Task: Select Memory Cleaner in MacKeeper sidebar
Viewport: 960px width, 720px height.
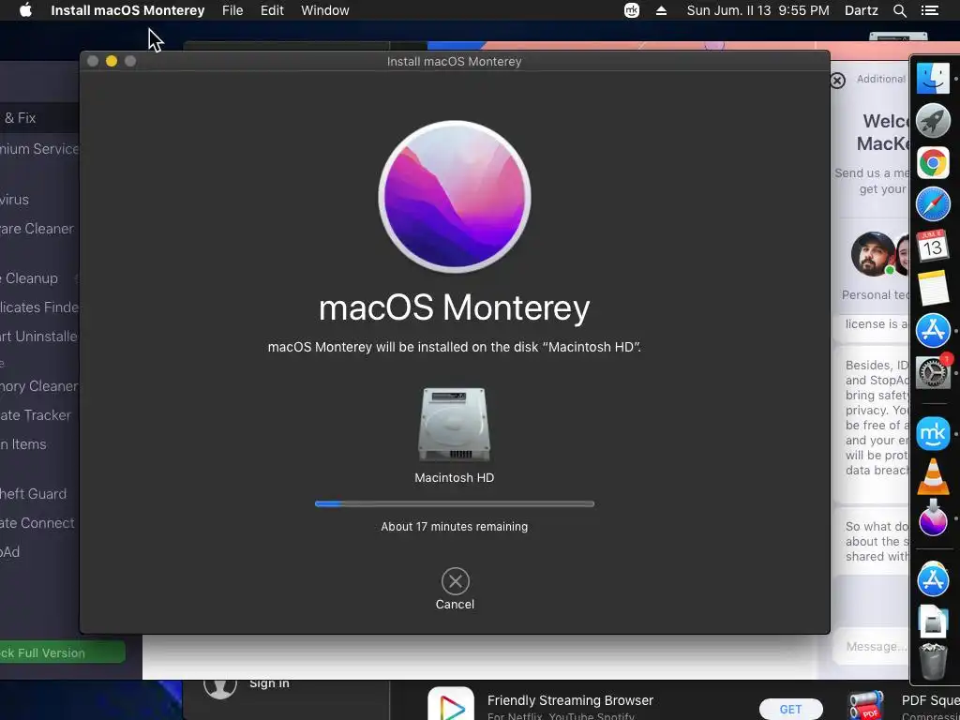Action: point(39,386)
